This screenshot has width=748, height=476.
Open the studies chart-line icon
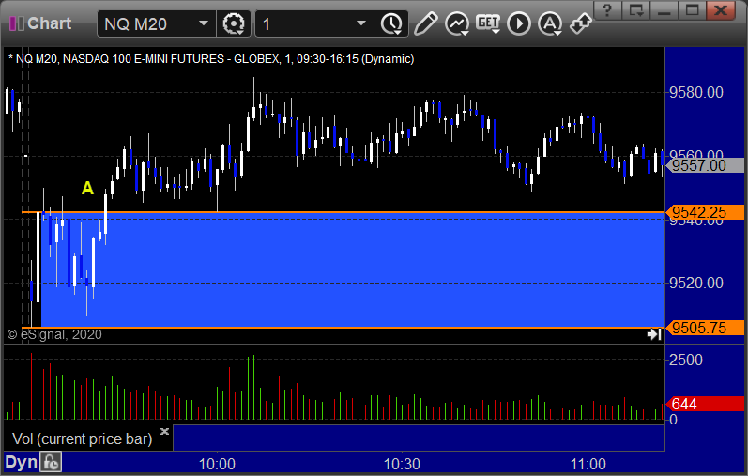[457, 23]
